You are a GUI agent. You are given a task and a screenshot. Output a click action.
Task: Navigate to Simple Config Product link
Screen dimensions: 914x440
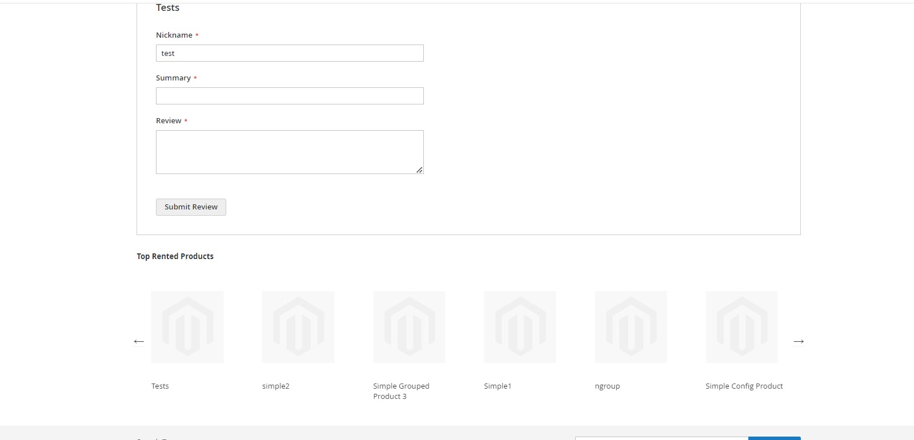(x=744, y=386)
